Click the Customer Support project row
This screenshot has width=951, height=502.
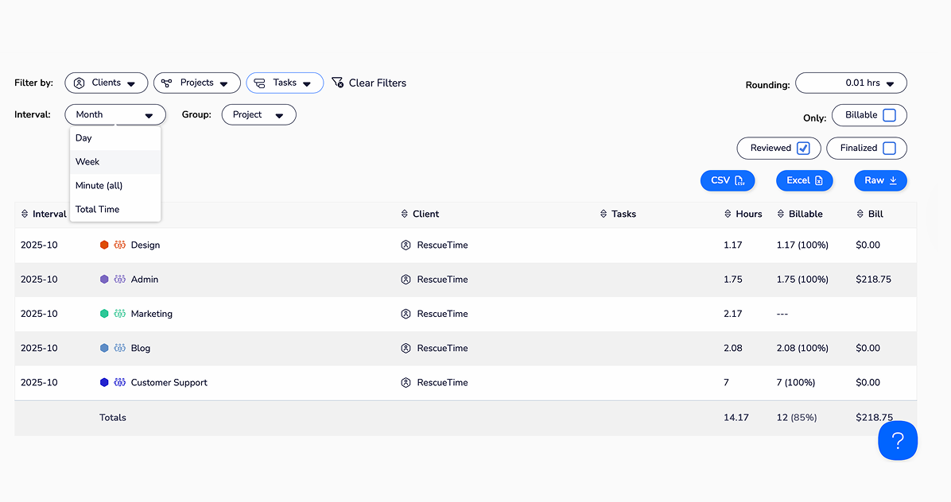click(x=169, y=383)
